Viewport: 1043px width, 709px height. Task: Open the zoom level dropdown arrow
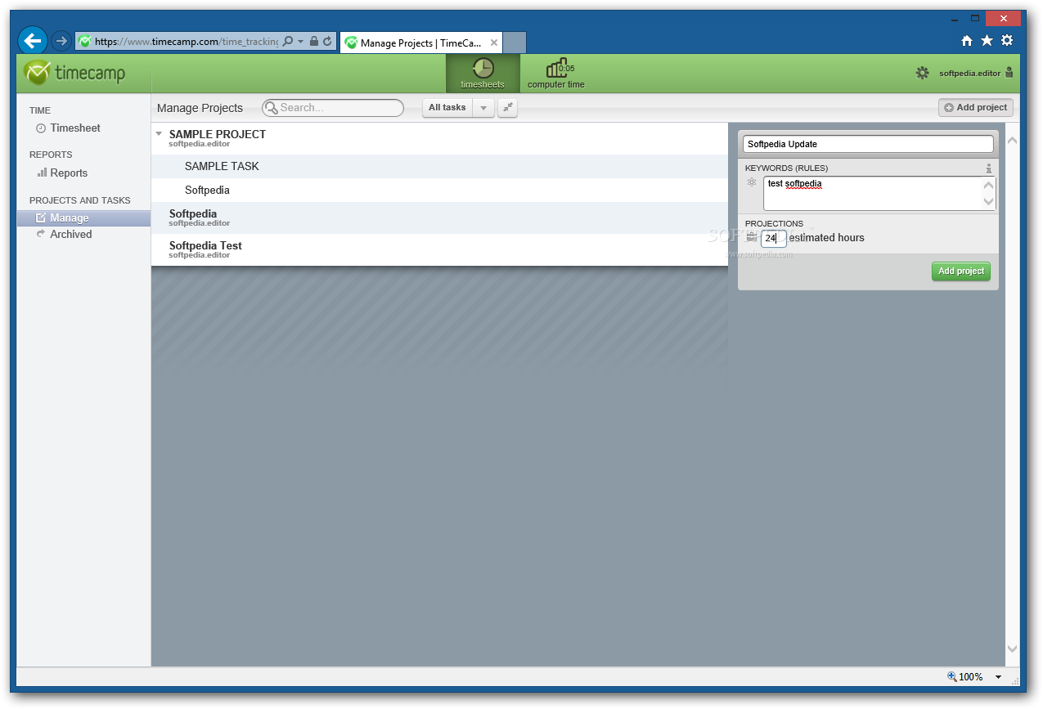pyautogui.click(x=999, y=677)
